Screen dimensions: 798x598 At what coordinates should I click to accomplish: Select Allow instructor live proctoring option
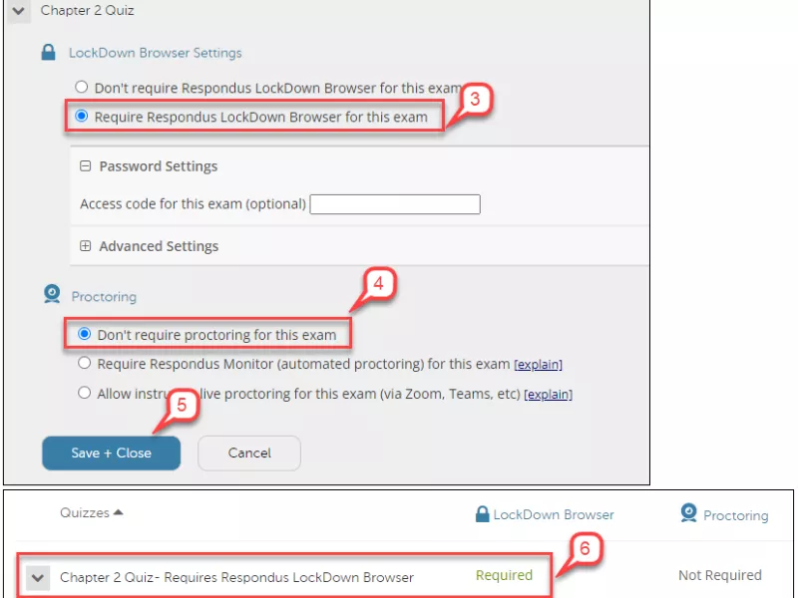(x=85, y=393)
